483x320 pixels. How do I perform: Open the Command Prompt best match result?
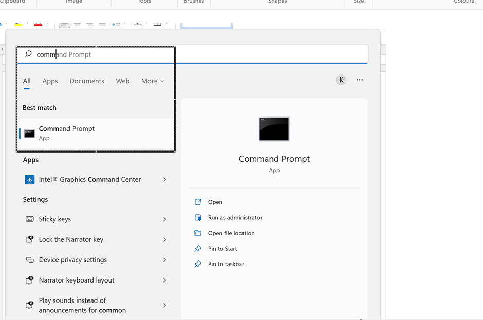[96, 134]
